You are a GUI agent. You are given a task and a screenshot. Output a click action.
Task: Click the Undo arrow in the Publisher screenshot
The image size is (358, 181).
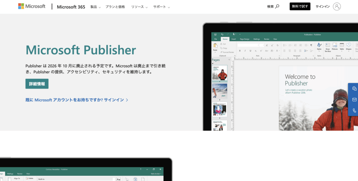point(222,34)
